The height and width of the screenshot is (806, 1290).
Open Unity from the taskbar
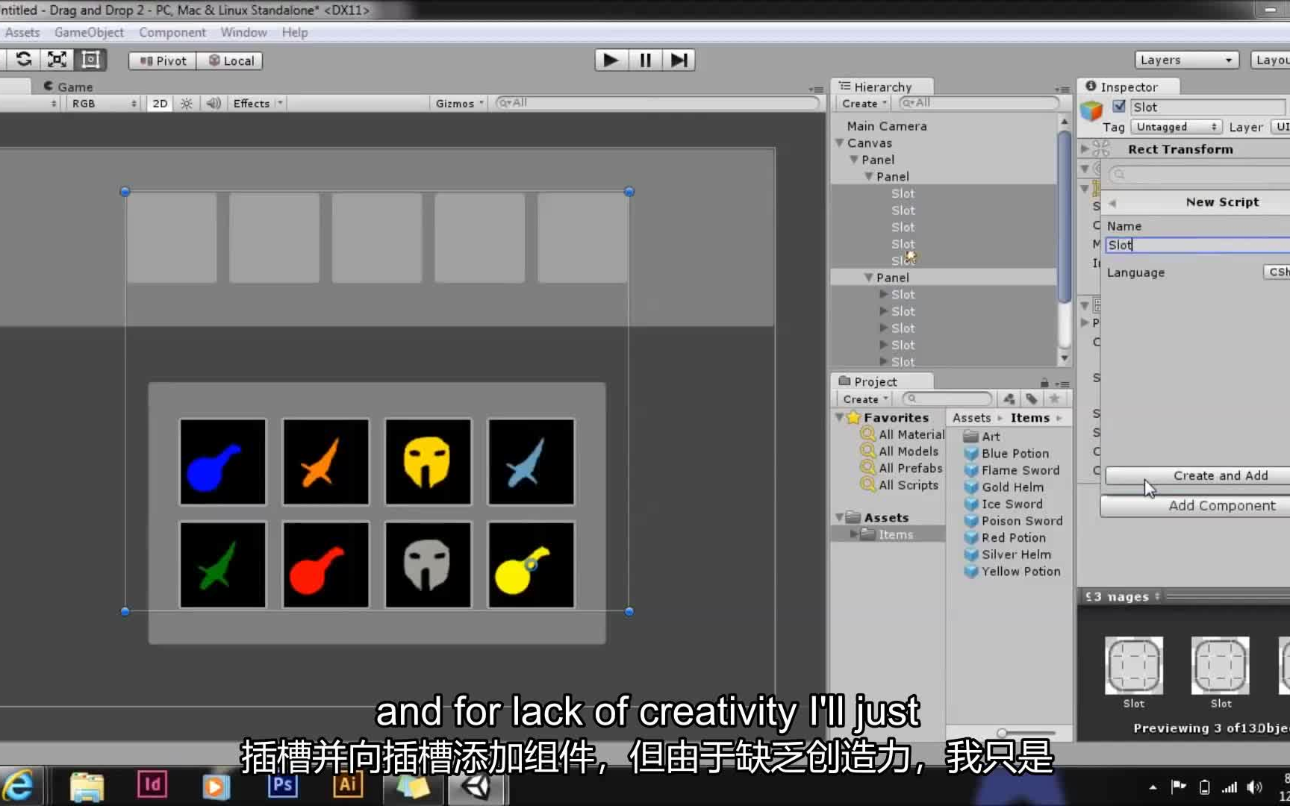(x=477, y=785)
